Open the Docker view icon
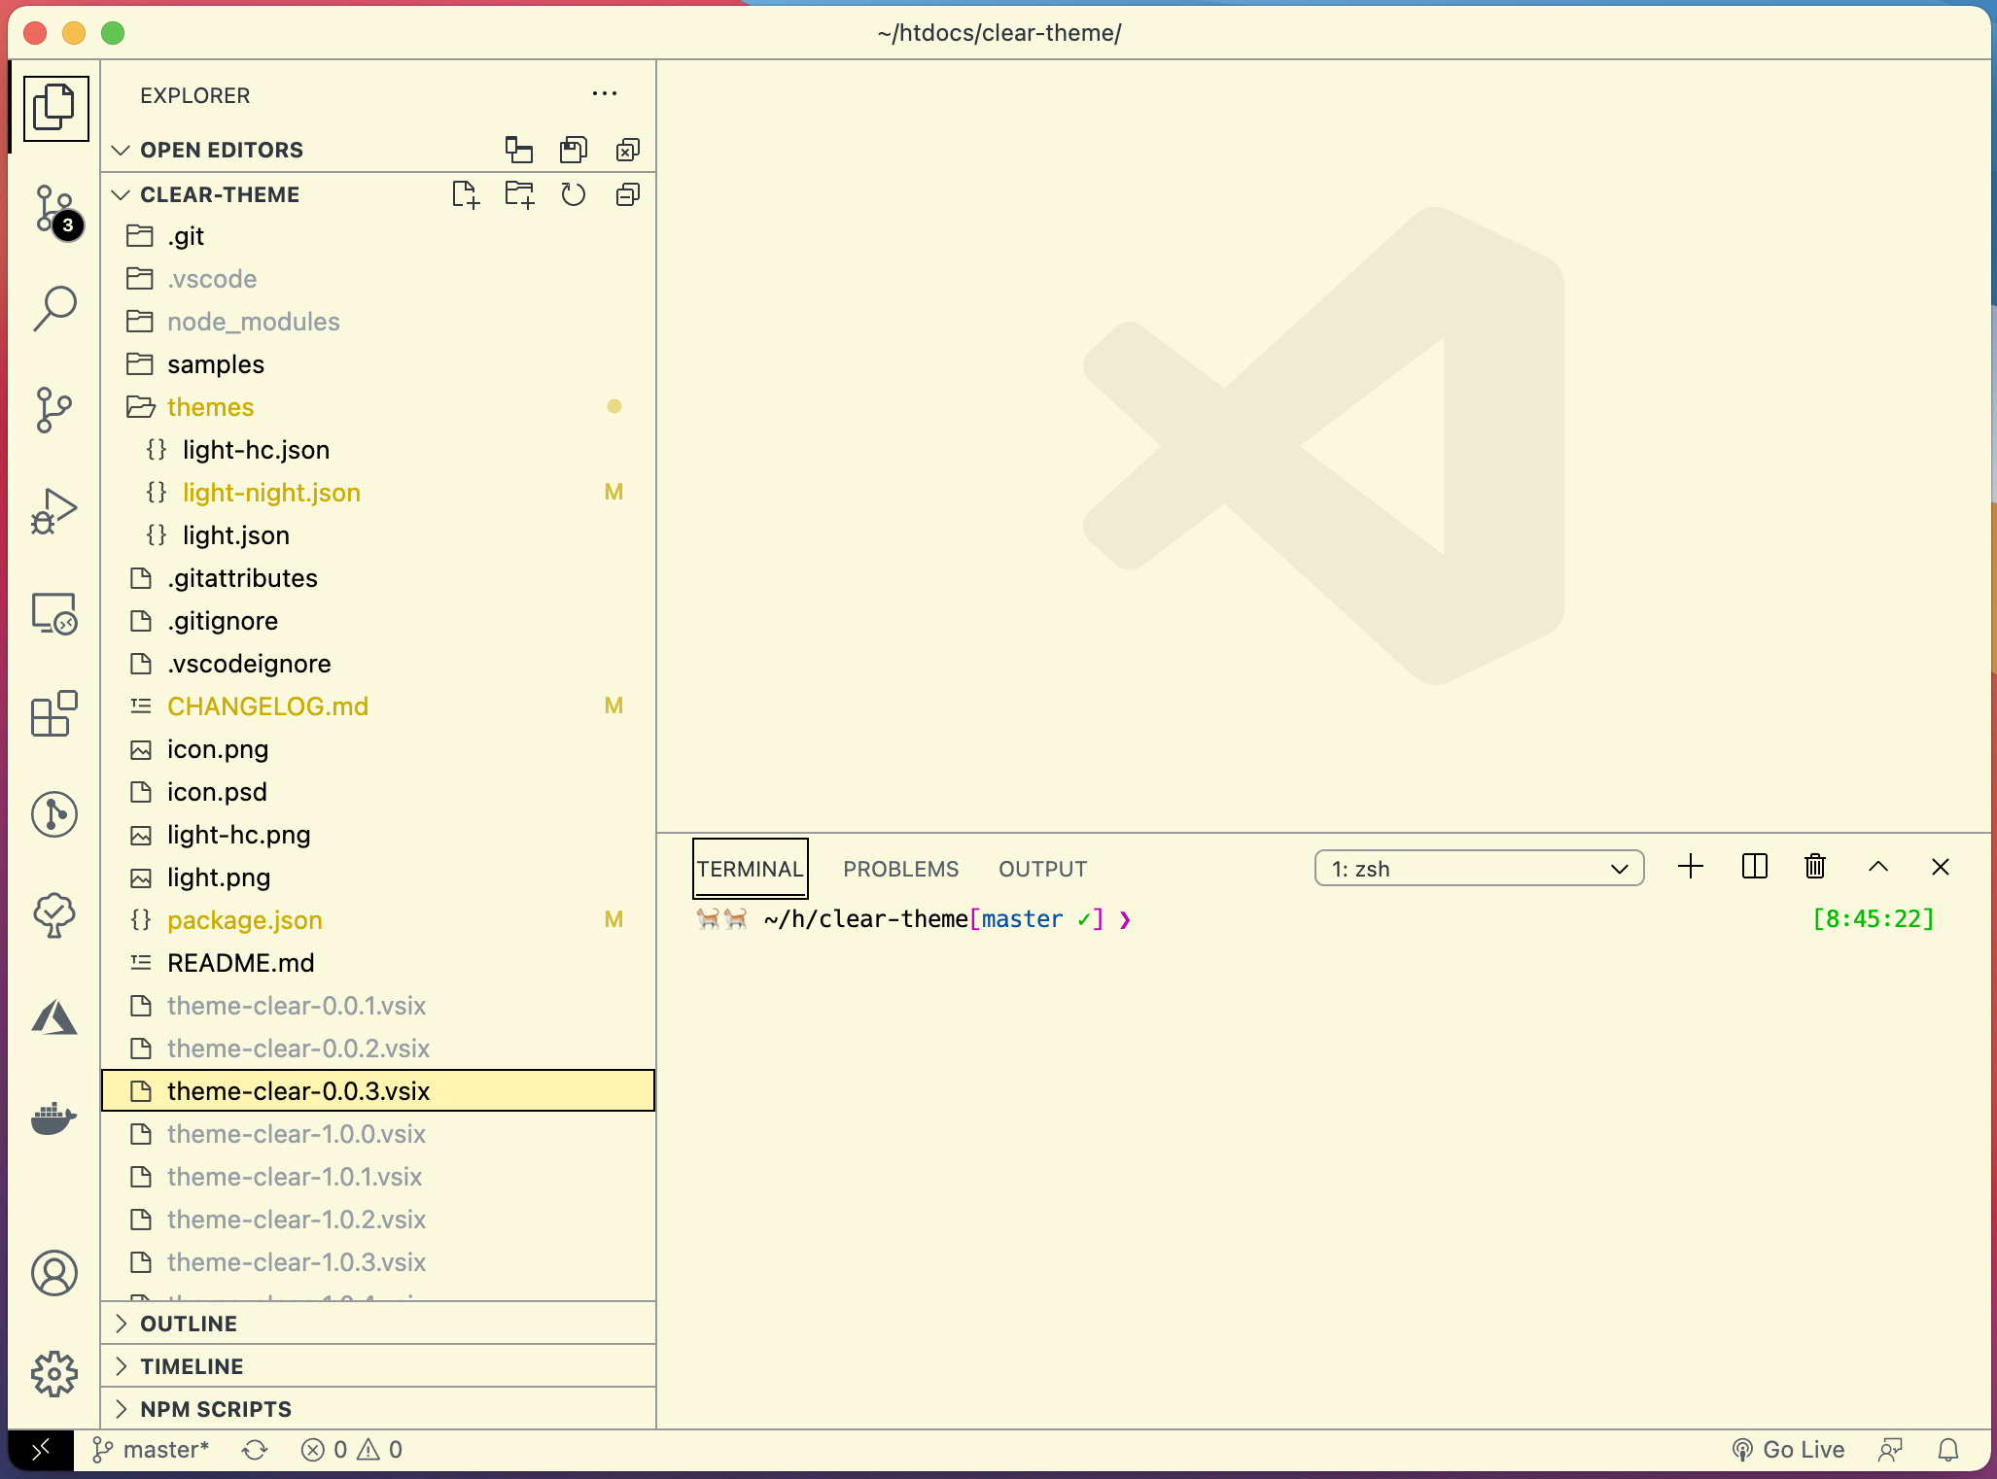This screenshot has width=1997, height=1479. tap(55, 1118)
